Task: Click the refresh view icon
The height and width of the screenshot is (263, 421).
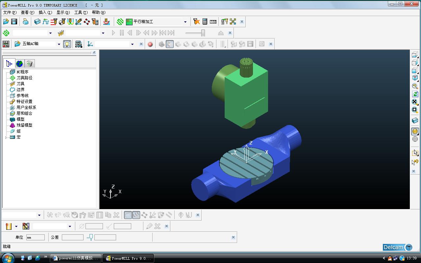Action: [415, 94]
